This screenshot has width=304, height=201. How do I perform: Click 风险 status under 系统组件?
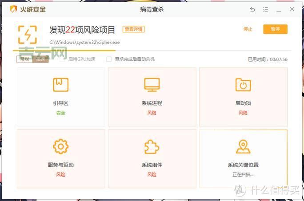tap(152, 174)
